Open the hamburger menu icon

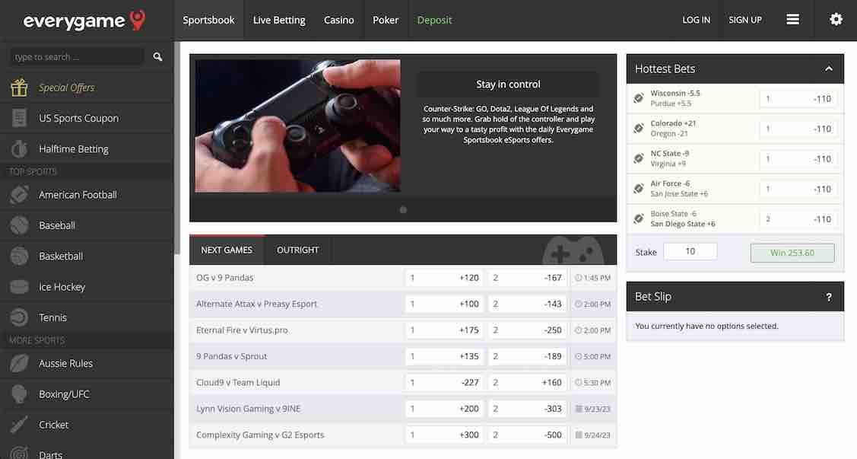click(x=793, y=20)
